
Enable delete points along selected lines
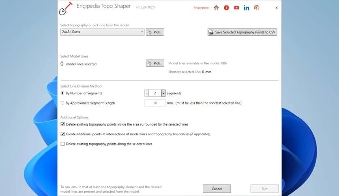click(62, 144)
